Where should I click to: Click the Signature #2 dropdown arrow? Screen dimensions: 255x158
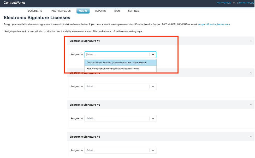pos(153,87)
